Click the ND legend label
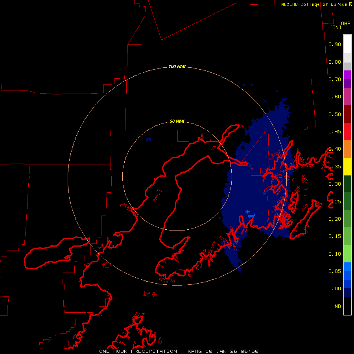This screenshot has height=354, width=354. (338, 306)
